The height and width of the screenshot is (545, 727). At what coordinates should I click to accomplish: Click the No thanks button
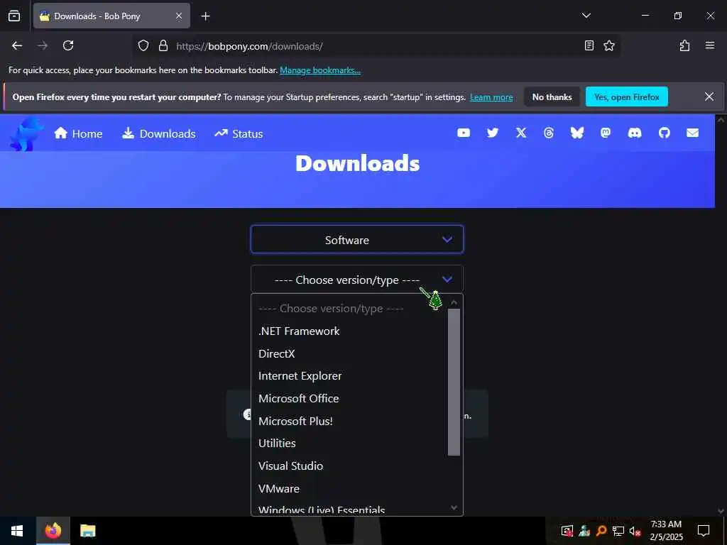click(x=552, y=97)
